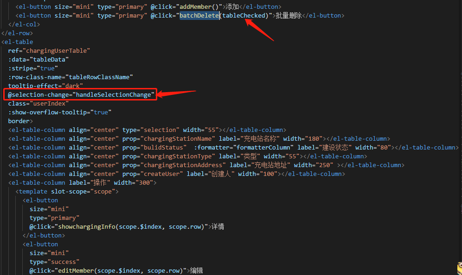Click the tableChecked argument
This screenshot has width=462, height=275.
pos(244,16)
